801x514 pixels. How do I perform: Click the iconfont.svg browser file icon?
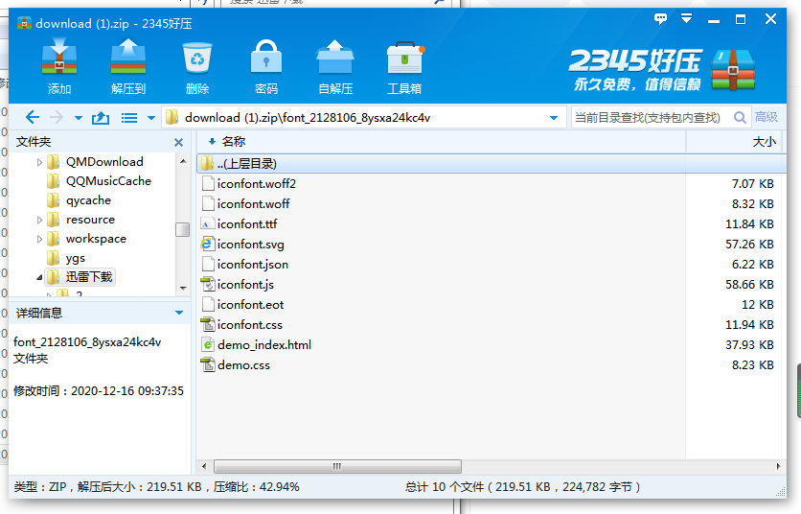207,245
